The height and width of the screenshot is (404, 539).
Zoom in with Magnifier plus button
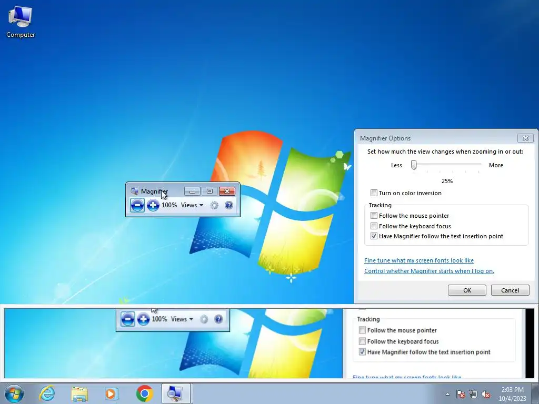153,205
